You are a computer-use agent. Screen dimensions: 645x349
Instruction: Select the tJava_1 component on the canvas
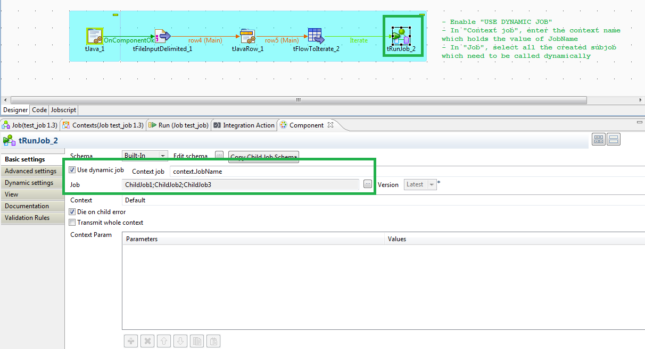[95, 36]
